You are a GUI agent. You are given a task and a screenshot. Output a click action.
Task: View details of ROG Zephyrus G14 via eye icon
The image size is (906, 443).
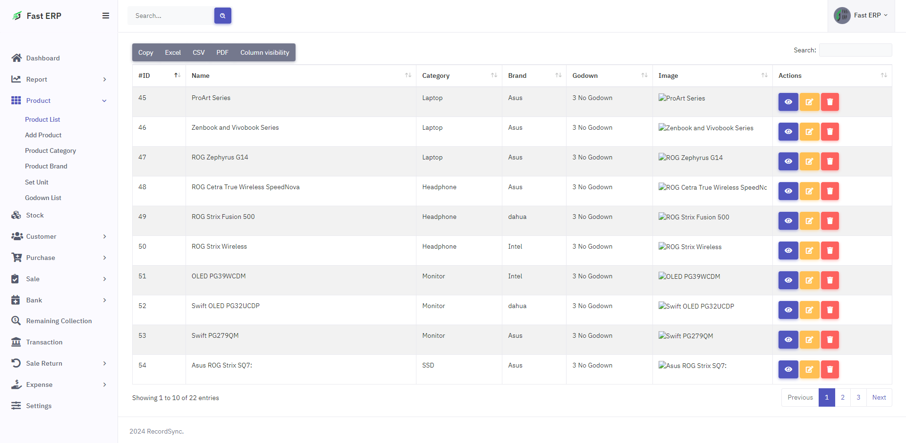point(788,161)
